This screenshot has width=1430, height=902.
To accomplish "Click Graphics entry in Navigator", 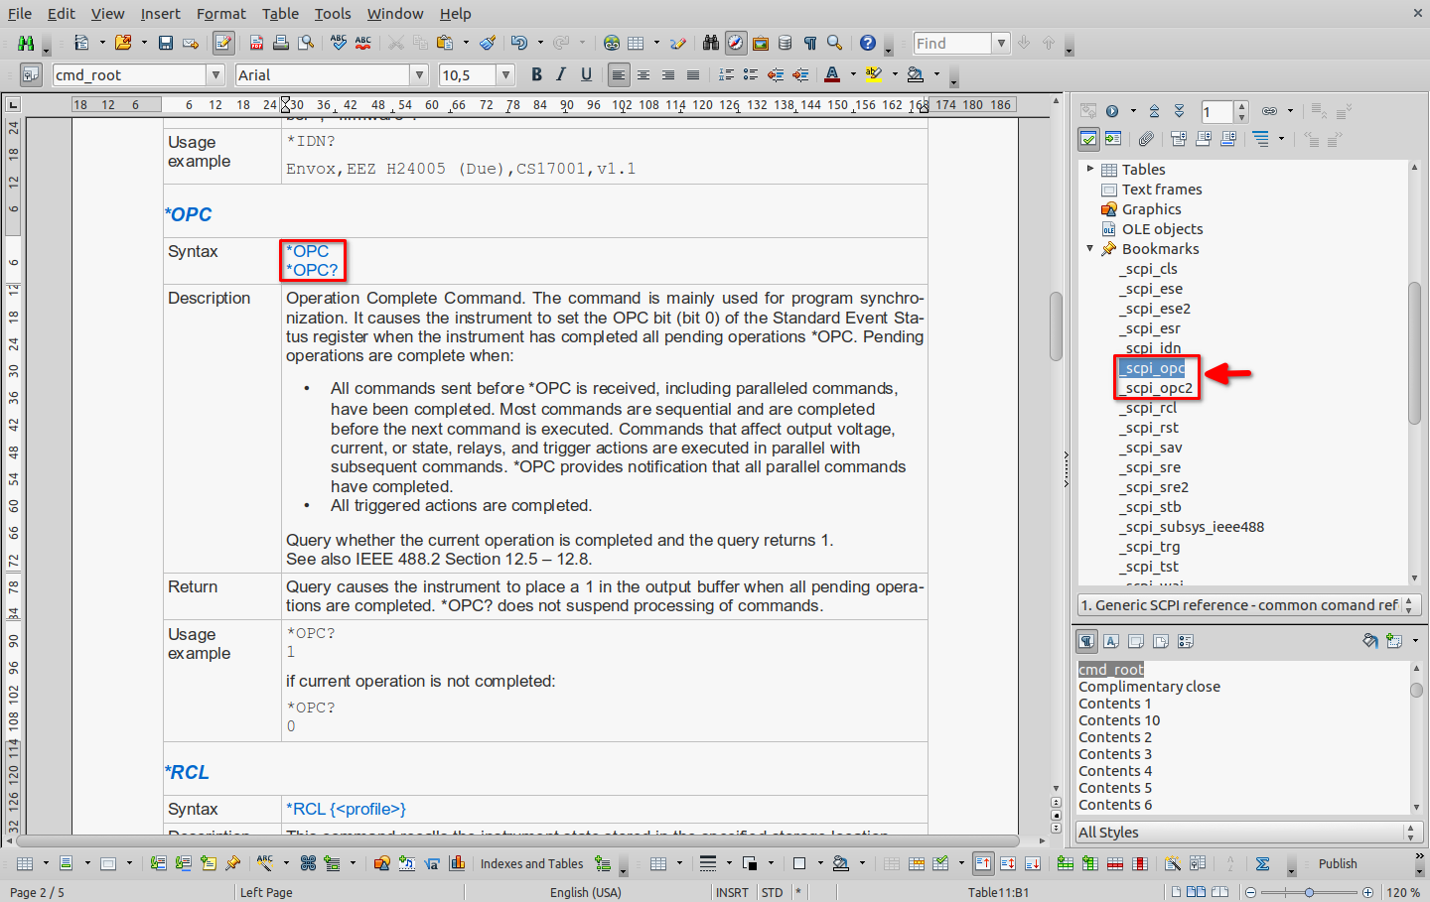I will [1151, 209].
